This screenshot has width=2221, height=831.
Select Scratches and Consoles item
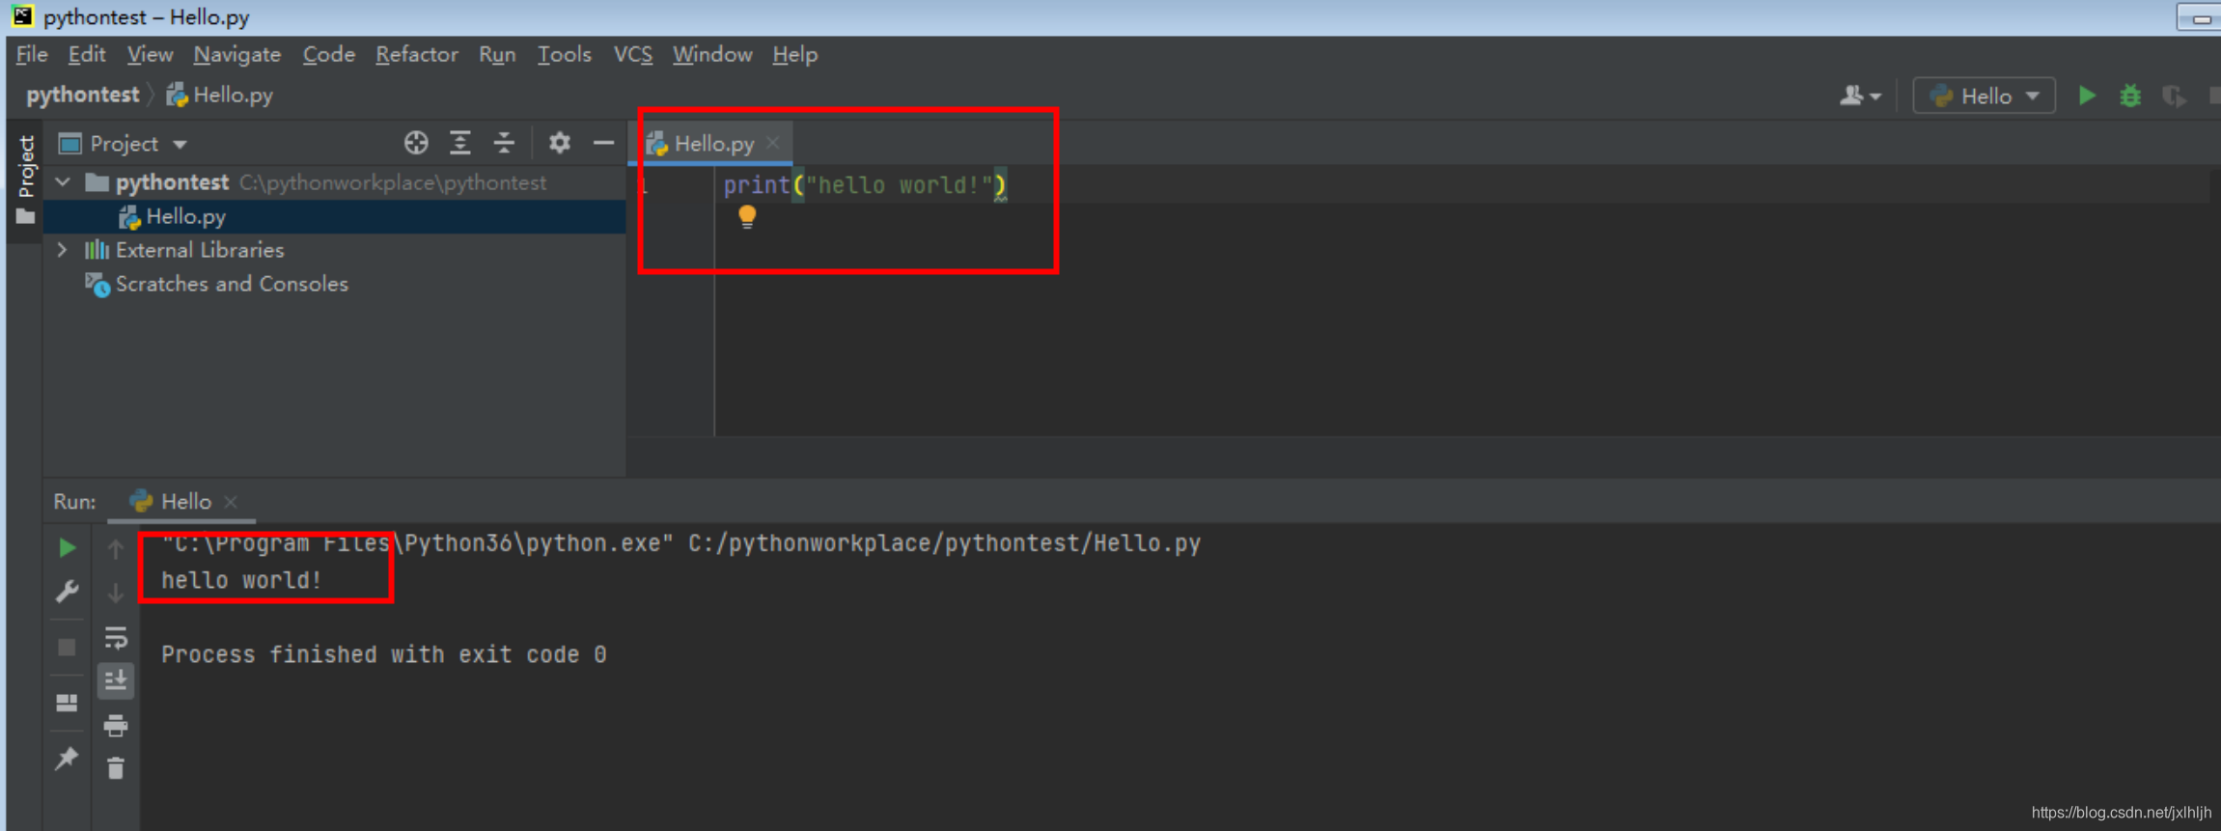(232, 284)
